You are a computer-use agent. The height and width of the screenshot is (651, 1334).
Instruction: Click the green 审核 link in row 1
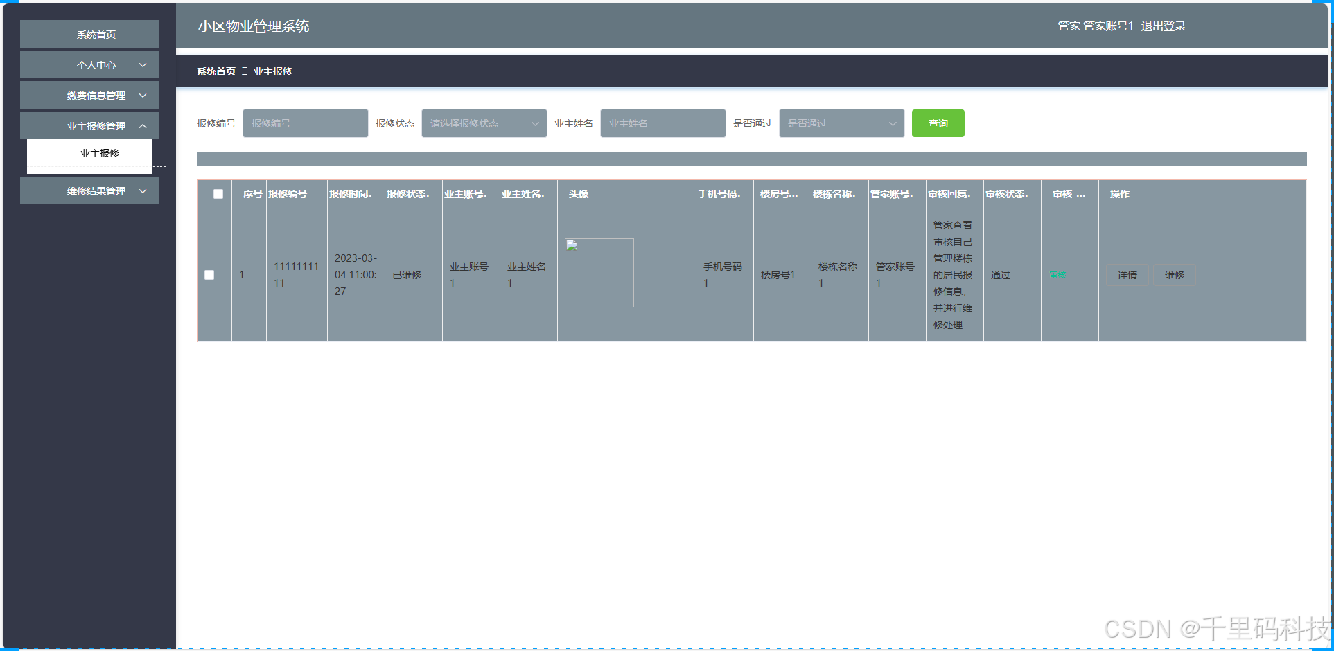click(1058, 275)
